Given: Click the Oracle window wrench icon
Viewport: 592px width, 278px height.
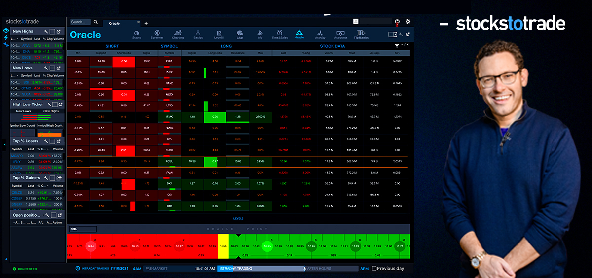Looking at the screenshot, I should (401, 34).
